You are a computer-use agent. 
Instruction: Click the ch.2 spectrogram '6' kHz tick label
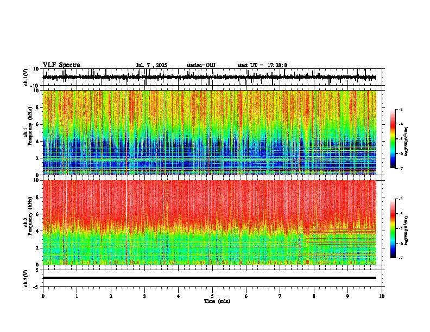point(37,214)
